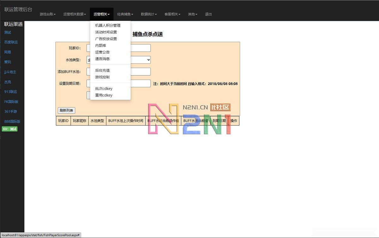Expand the 运营相关数据 navigation menu
The width and height of the screenshot is (379, 238).
click(75, 14)
